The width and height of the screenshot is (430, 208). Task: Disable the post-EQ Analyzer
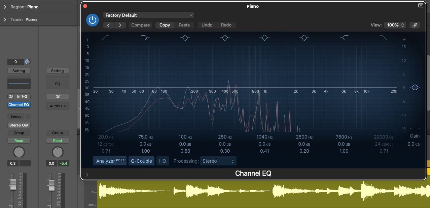click(x=109, y=161)
